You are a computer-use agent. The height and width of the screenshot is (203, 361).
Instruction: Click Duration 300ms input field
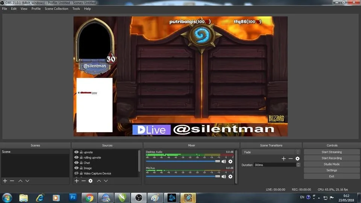point(275,165)
